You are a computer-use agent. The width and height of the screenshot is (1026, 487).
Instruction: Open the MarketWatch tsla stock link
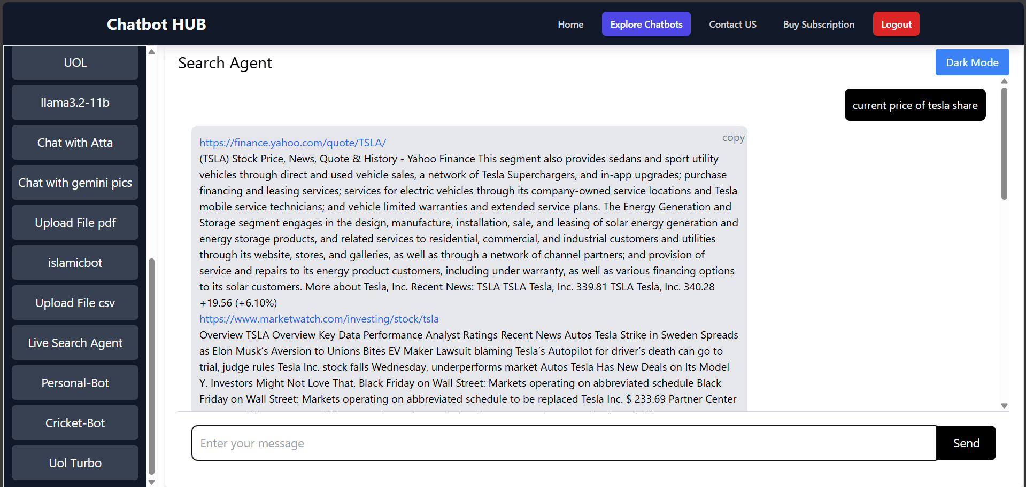coord(319,319)
